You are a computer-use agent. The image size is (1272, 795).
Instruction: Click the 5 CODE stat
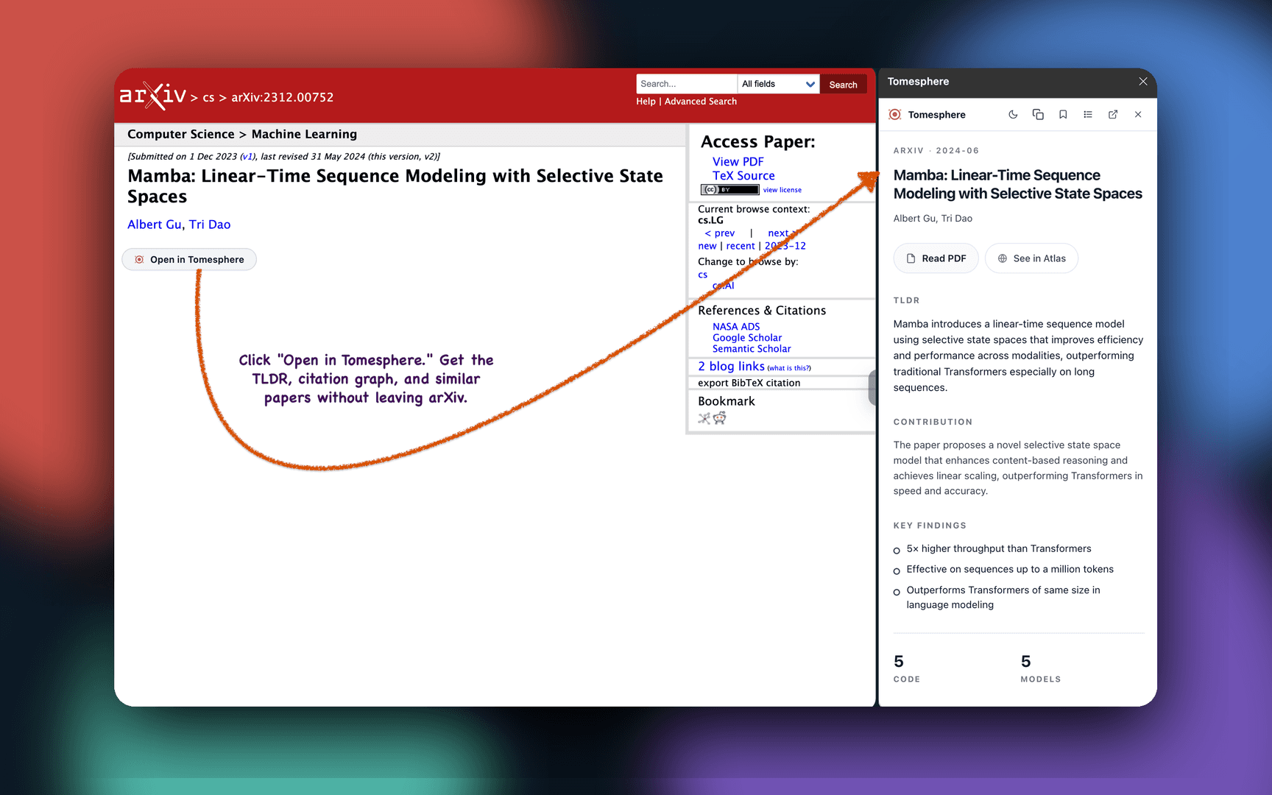[907, 668]
